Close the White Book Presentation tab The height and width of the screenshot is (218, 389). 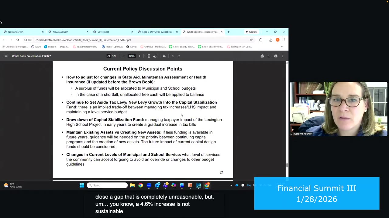tap(222, 32)
